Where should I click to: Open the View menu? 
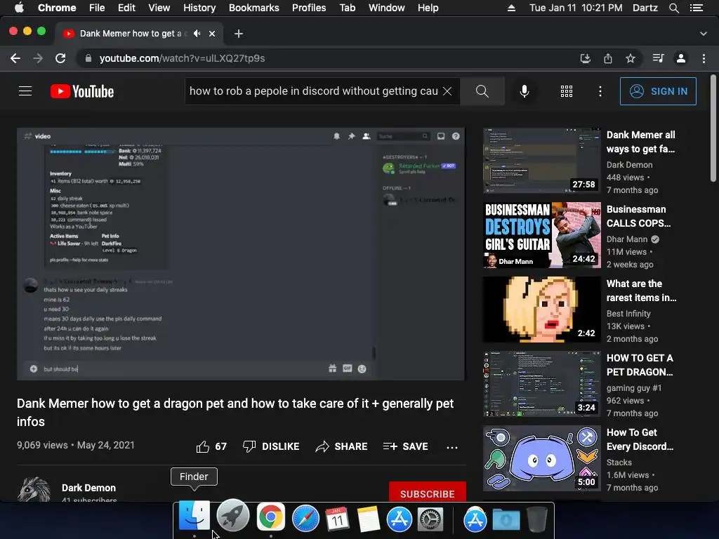pyautogui.click(x=159, y=8)
